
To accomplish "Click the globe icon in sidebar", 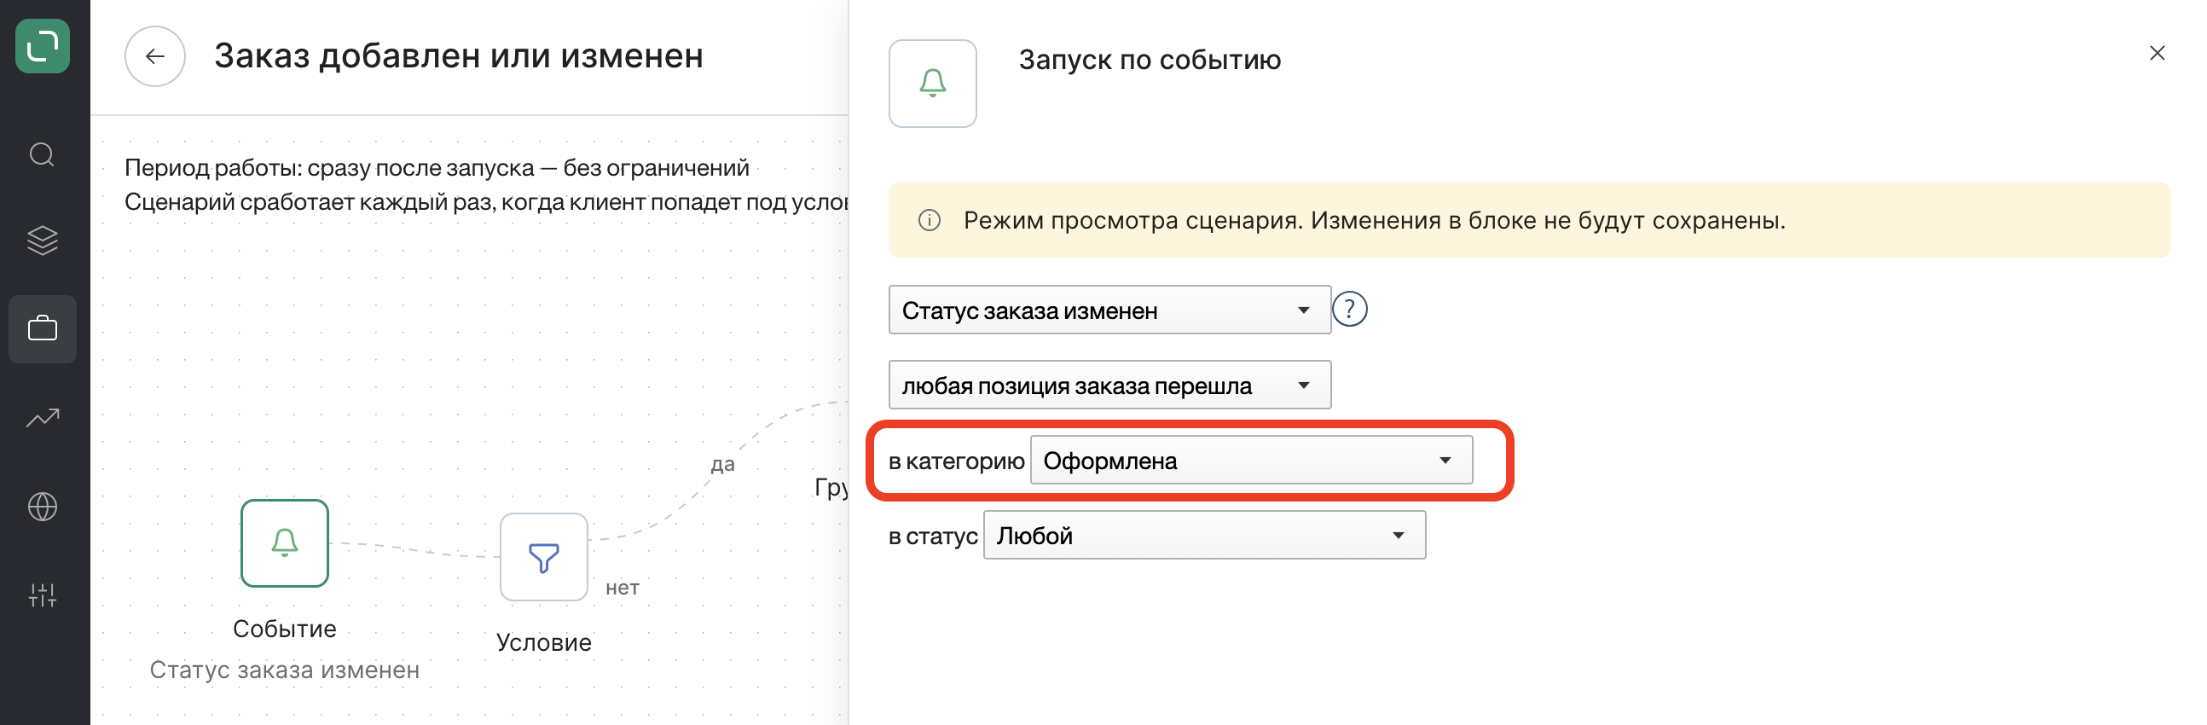I will tap(43, 507).
